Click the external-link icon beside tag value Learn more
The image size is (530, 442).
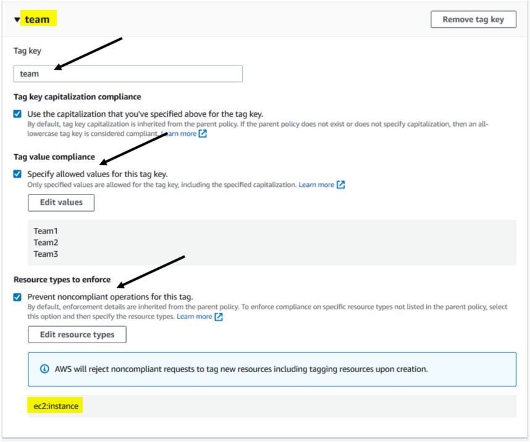click(340, 185)
